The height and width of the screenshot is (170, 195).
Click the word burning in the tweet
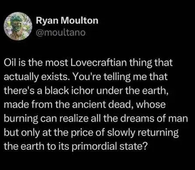point(21,119)
